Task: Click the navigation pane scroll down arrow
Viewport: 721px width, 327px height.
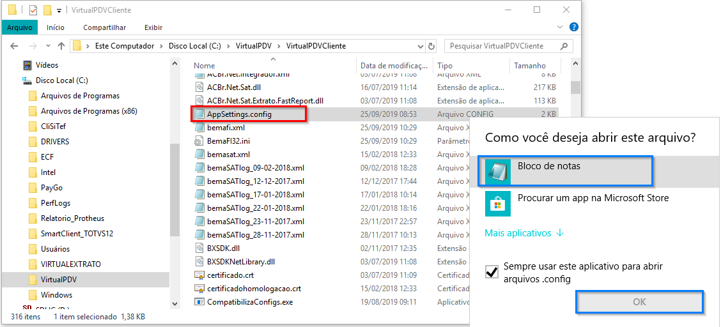Action: pyautogui.click(x=174, y=303)
